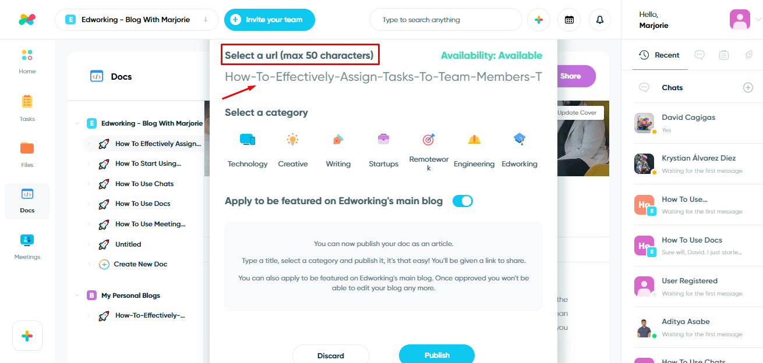Expand the user profile menu arrow
The image size is (763, 363).
tap(758, 19)
